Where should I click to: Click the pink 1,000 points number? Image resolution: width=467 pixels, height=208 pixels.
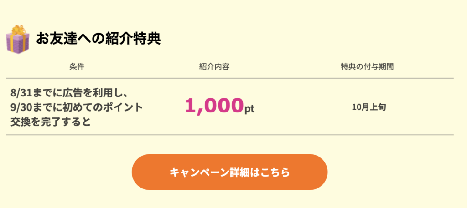[213, 106]
